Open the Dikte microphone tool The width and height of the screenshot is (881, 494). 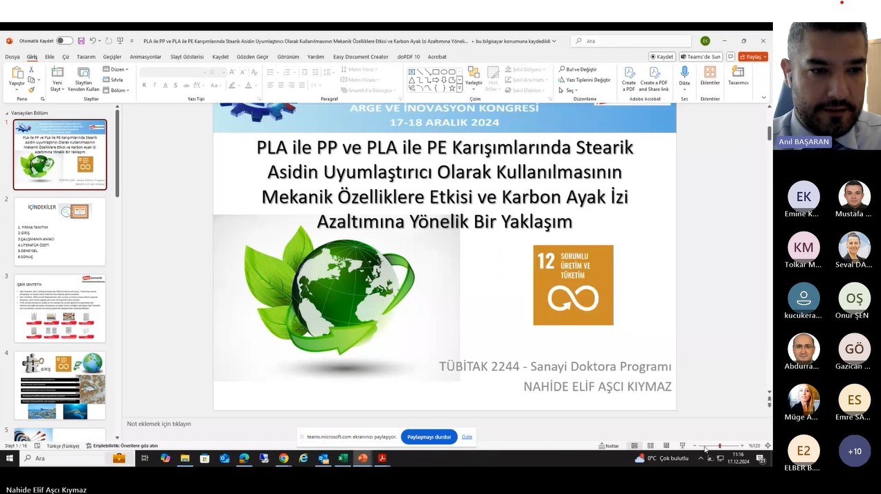point(684,76)
